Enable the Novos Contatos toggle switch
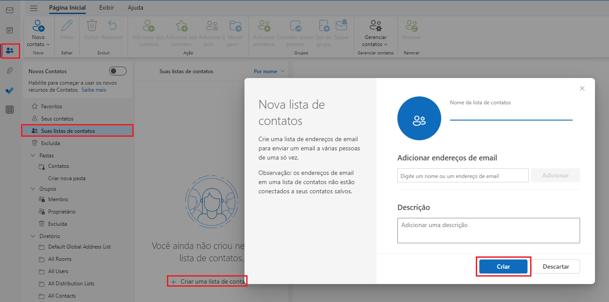609x302 pixels. click(117, 71)
